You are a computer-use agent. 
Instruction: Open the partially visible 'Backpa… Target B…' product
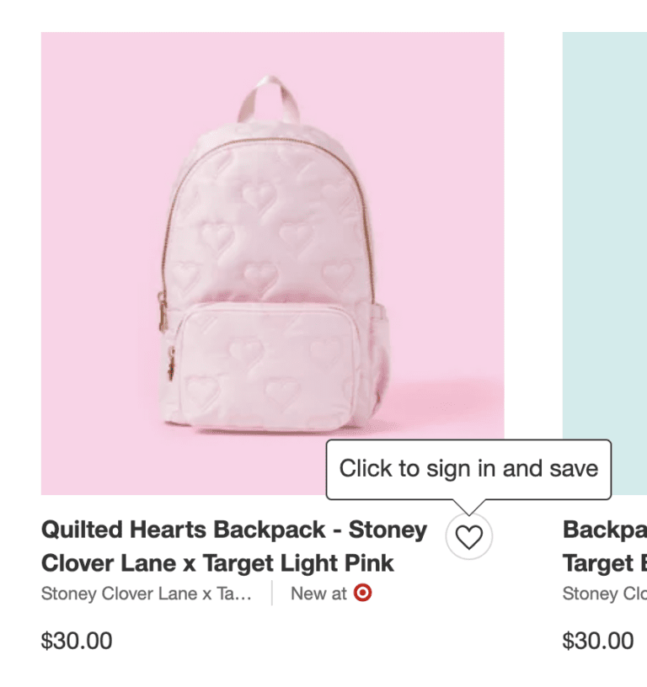coord(608,546)
